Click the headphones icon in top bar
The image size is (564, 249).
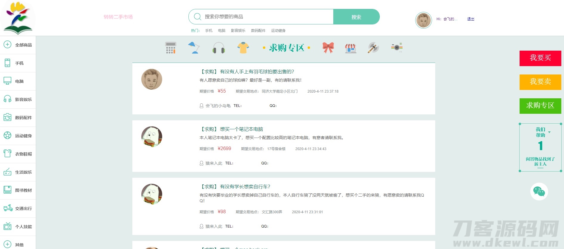[219, 48]
